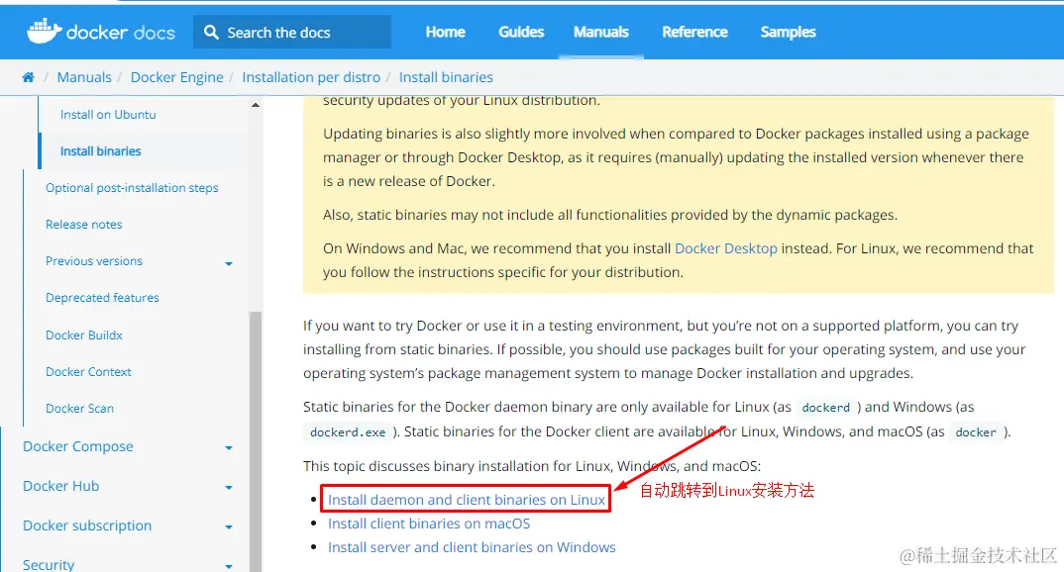Expand the Docker subscription section
Viewport: 1064px width, 572px height.
click(x=229, y=526)
